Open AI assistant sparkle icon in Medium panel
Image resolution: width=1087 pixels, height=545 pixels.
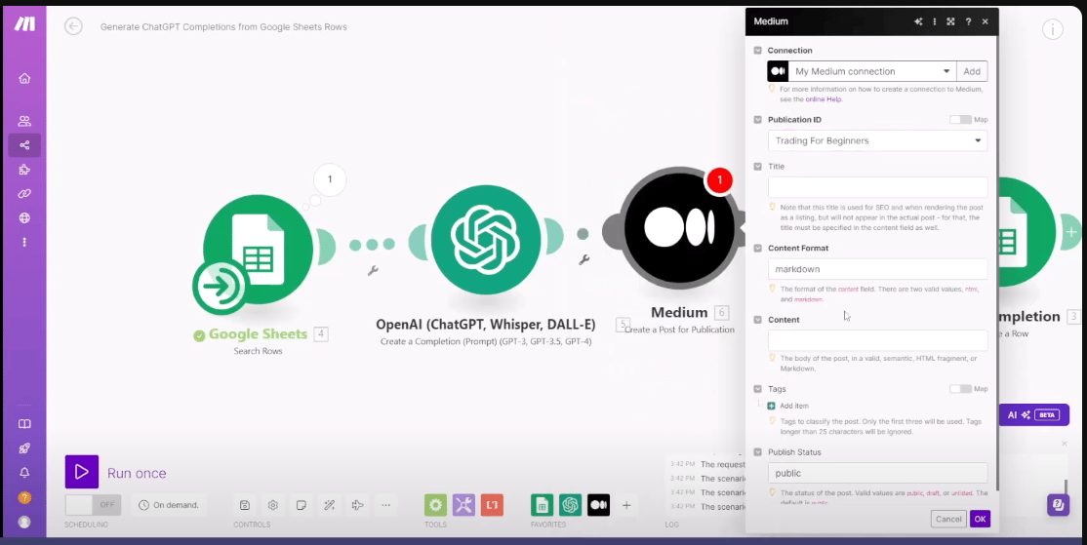[918, 21]
